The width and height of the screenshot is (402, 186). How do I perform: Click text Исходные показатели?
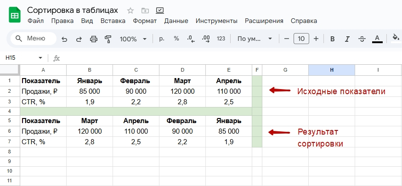[x=341, y=91]
